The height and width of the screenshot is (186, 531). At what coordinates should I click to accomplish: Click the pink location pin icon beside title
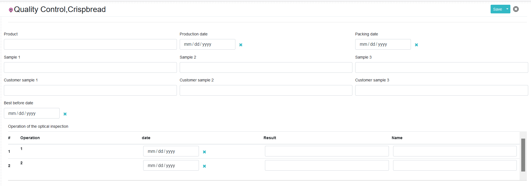point(11,10)
